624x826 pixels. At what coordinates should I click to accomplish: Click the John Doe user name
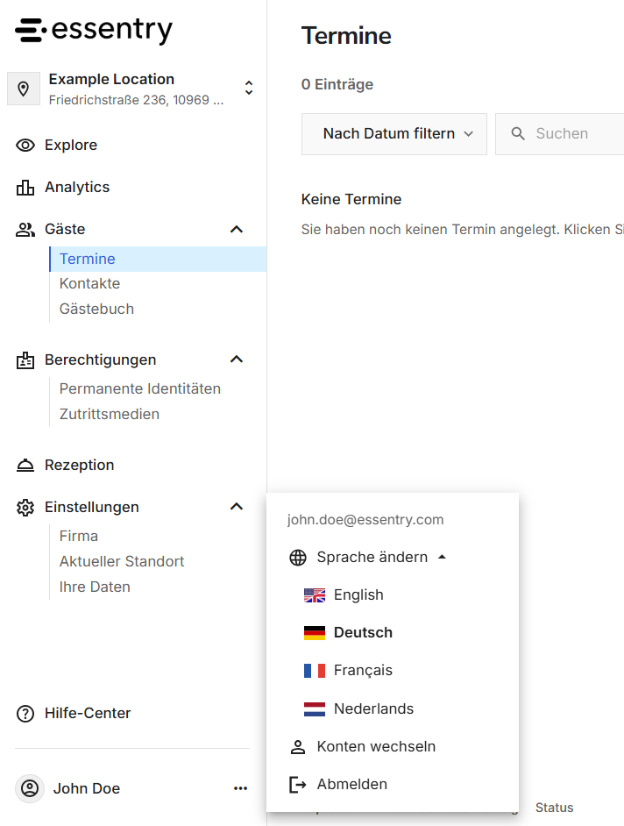point(87,788)
